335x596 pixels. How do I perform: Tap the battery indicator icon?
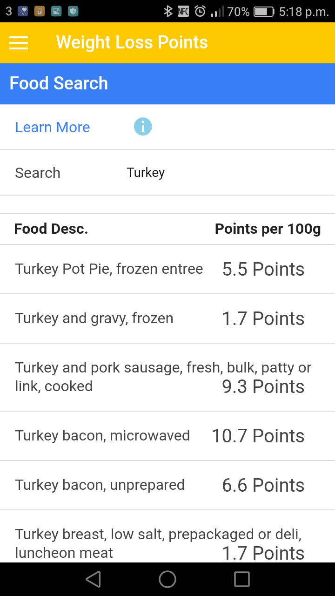click(x=263, y=12)
